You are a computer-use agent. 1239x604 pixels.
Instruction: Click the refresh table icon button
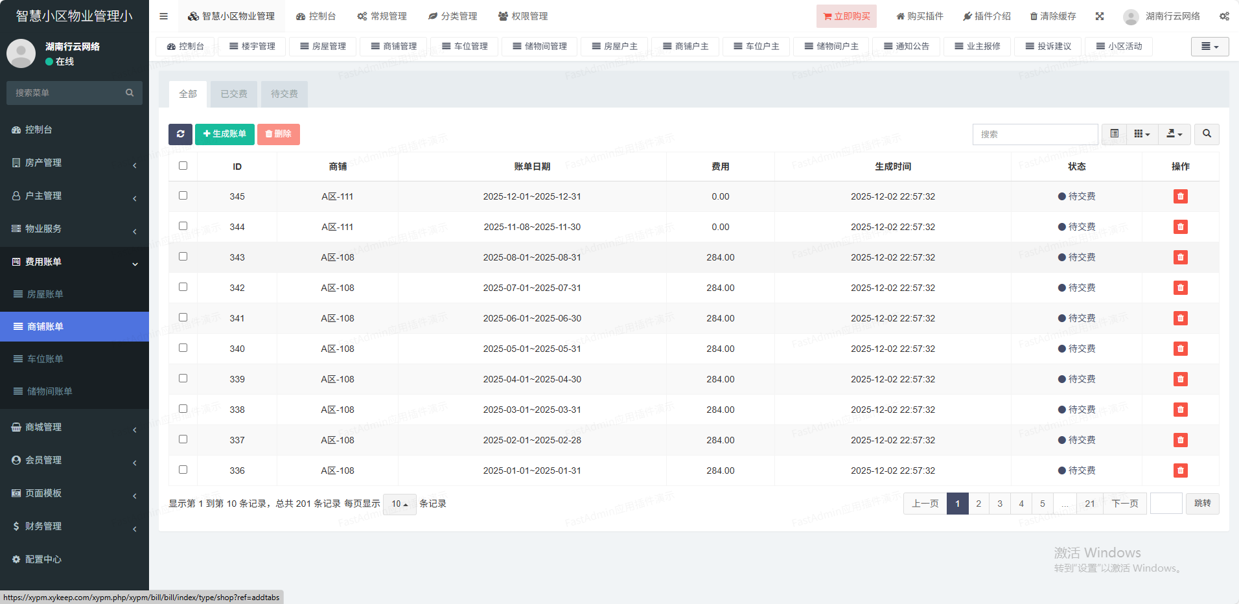coord(180,134)
